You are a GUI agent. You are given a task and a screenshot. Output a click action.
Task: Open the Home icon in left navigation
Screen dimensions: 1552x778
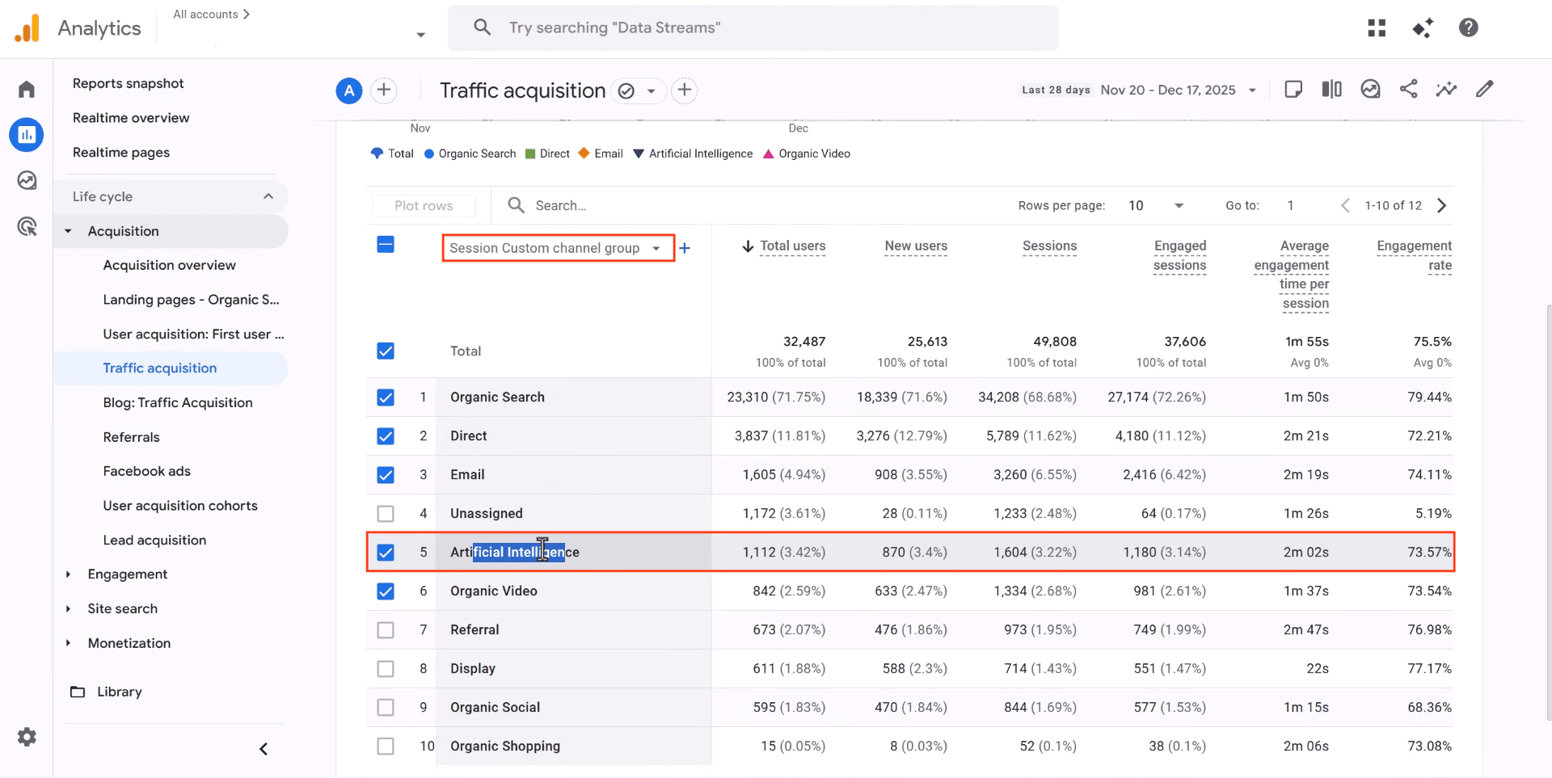click(x=27, y=89)
